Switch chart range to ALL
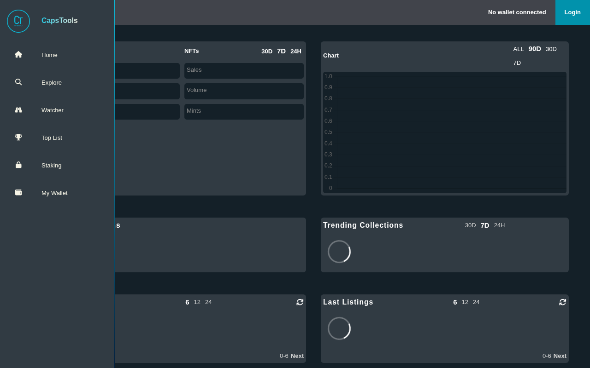This screenshot has height=368, width=590. pos(518,49)
